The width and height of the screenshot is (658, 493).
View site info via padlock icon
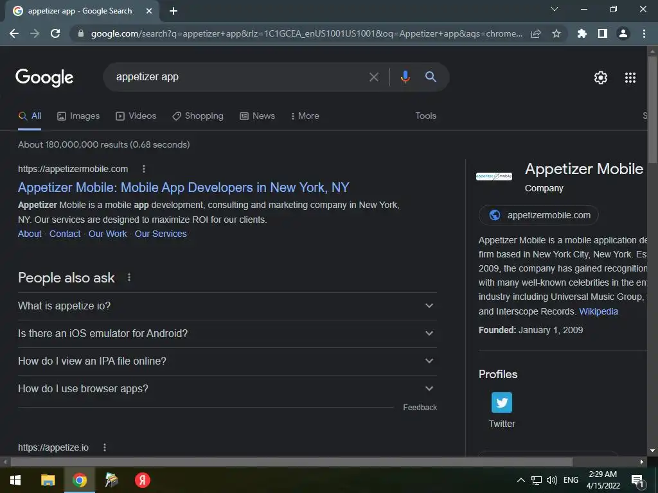pyautogui.click(x=81, y=33)
